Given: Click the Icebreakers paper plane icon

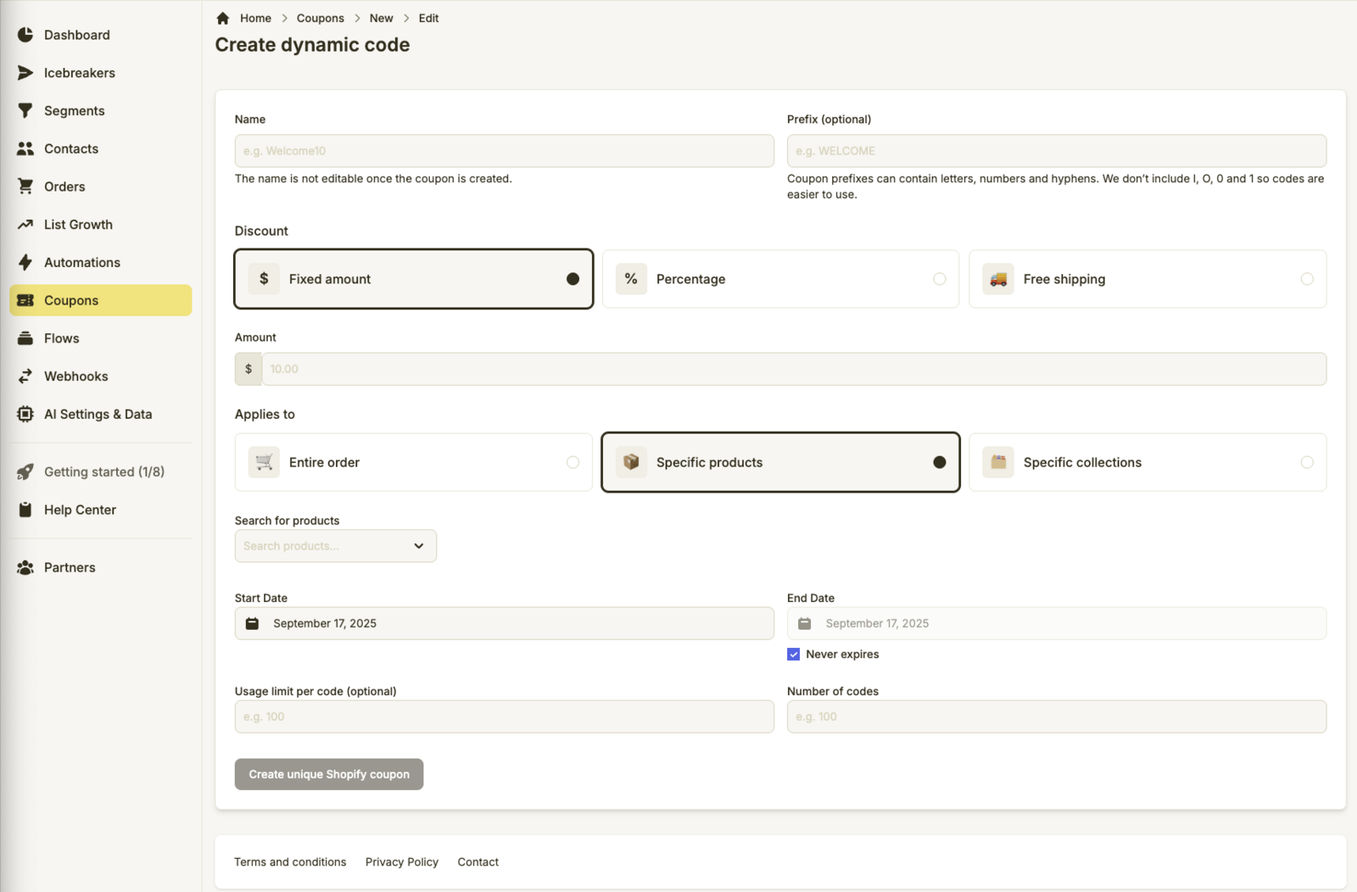Looking at the screenshot, I should (25, 73).
